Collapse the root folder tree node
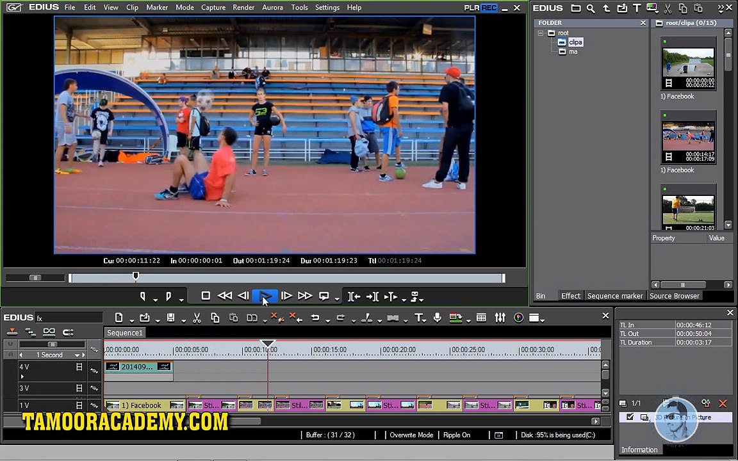The image size is (738, 461). point(541,33)
